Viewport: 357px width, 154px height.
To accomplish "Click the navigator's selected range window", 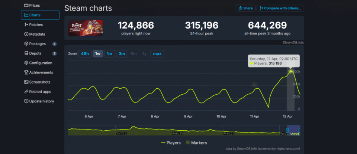I will [294, 130].
